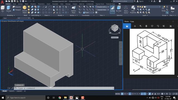Open the Unsaved View dropdown
Screen dimensions: 178x100
point(102,10)
